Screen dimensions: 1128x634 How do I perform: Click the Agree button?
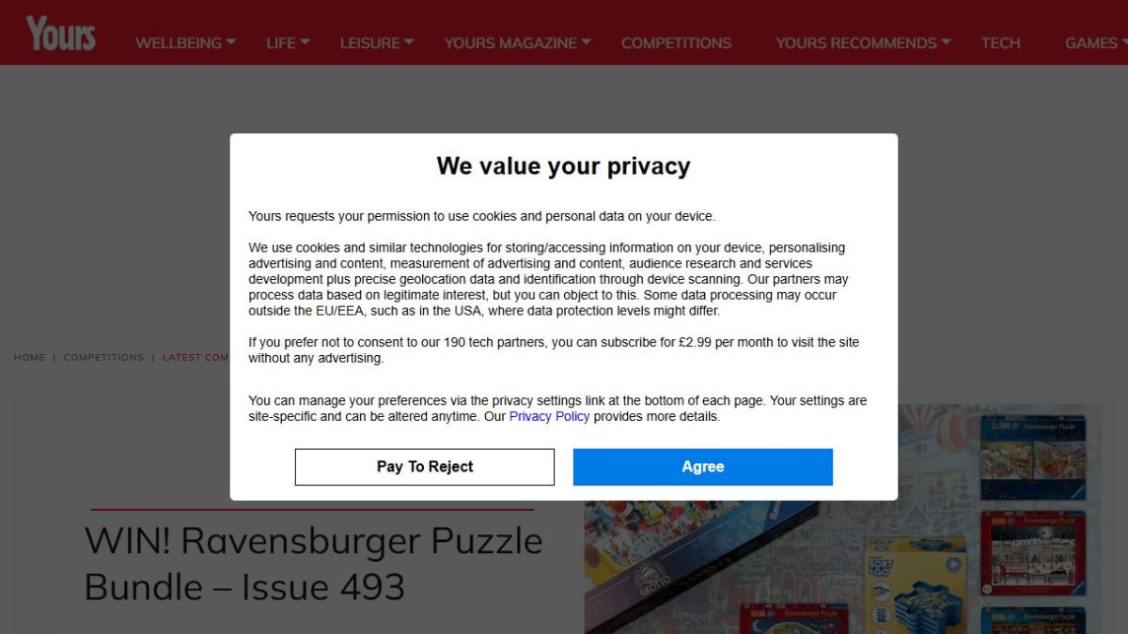click(x=703, y=467)
